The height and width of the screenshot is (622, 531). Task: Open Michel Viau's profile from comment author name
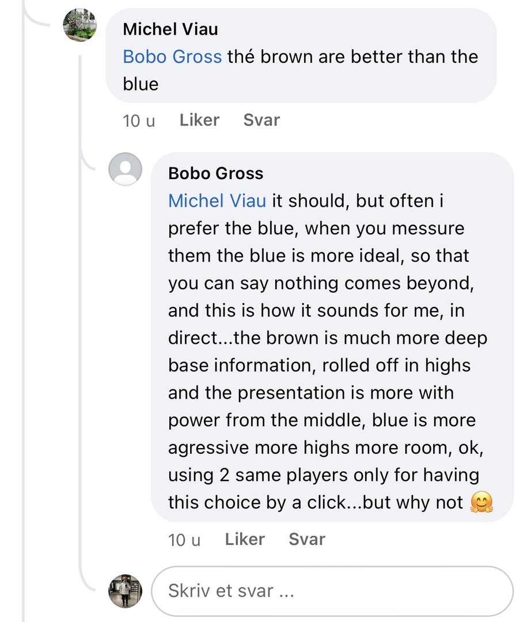[x=170, y=29]
